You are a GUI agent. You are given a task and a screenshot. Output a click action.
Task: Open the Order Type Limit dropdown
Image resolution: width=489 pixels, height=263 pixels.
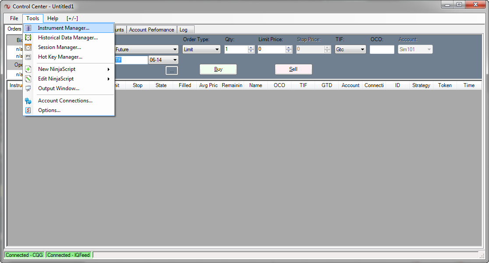coord(202,49)
